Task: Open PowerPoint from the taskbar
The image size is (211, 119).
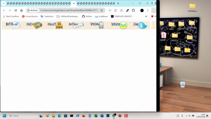Action: tap(120, 116)
